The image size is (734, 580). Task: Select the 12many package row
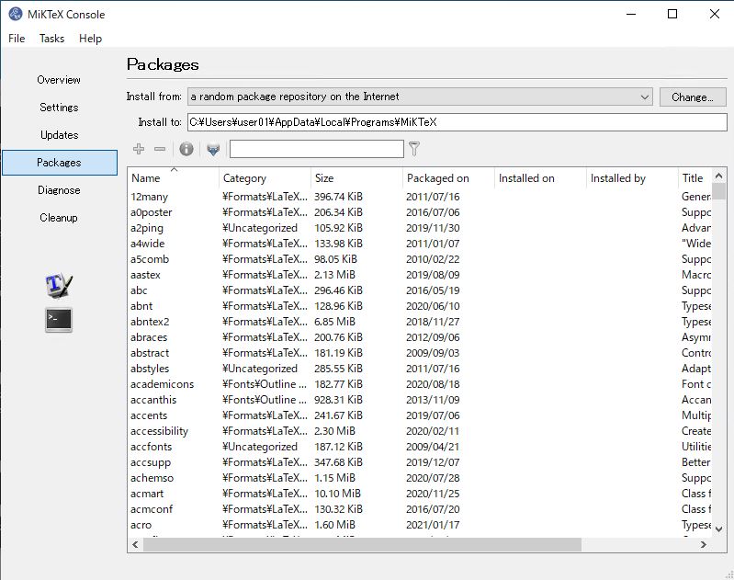pos(420,197)
